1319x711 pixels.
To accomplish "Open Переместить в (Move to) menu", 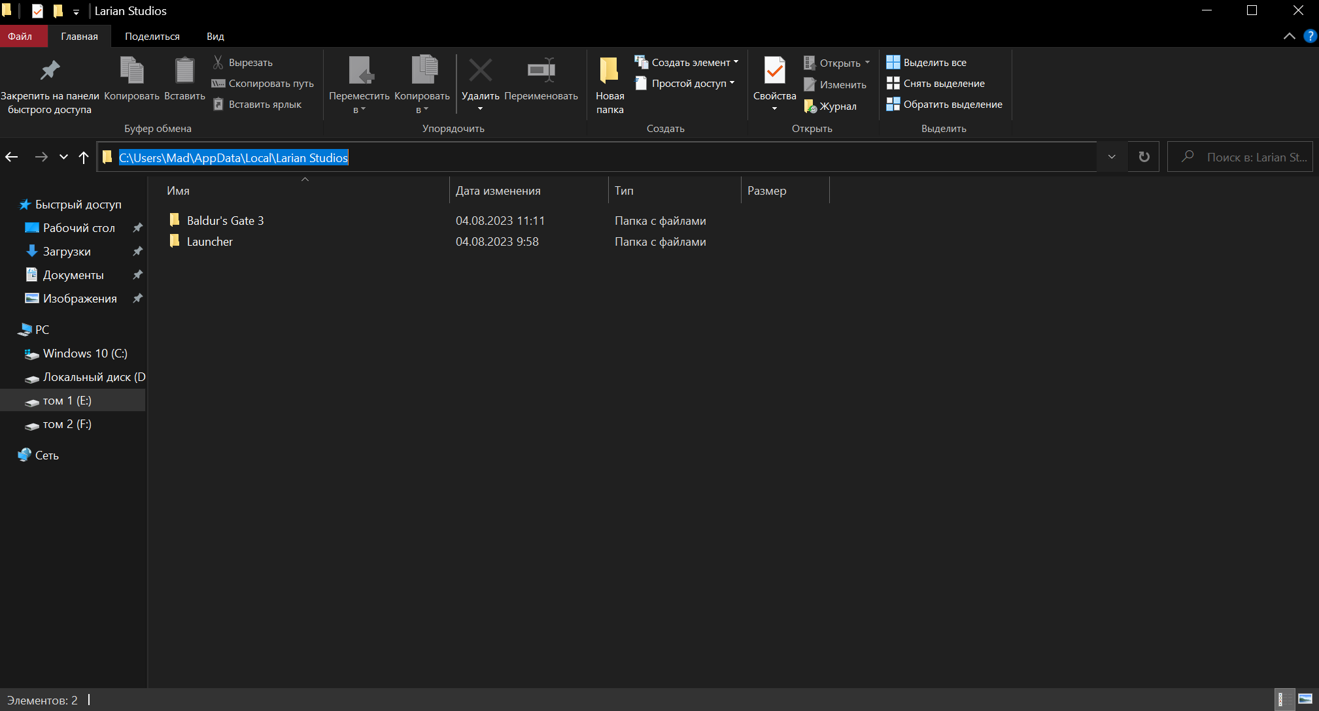I will 359,85.
